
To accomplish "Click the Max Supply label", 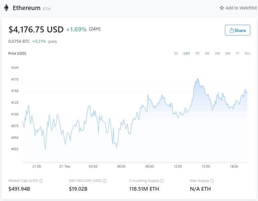I will coord(199,181).
